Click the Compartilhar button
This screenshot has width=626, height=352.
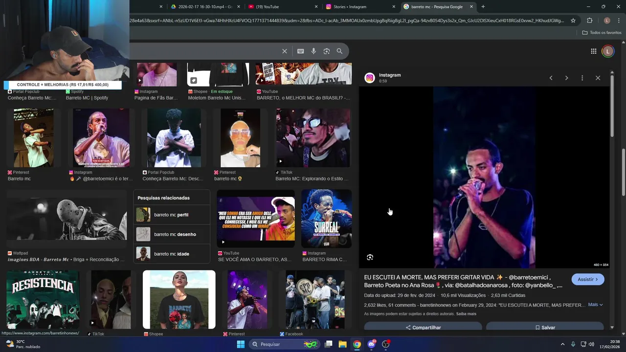point(423,328)
